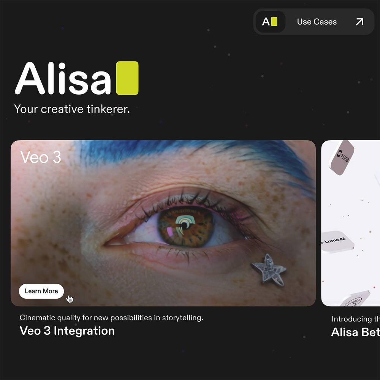Open the Use Cases link
The height and width of the screenshot is (380, 380).
click(x=317, y=22)
